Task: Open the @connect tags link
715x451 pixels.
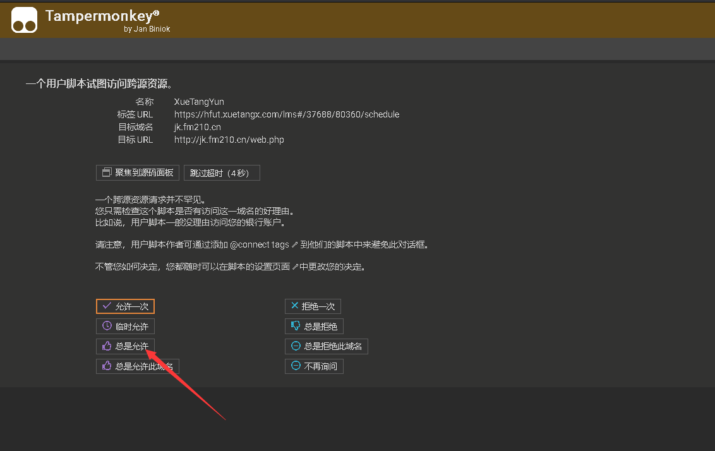Action: [264, 245]
